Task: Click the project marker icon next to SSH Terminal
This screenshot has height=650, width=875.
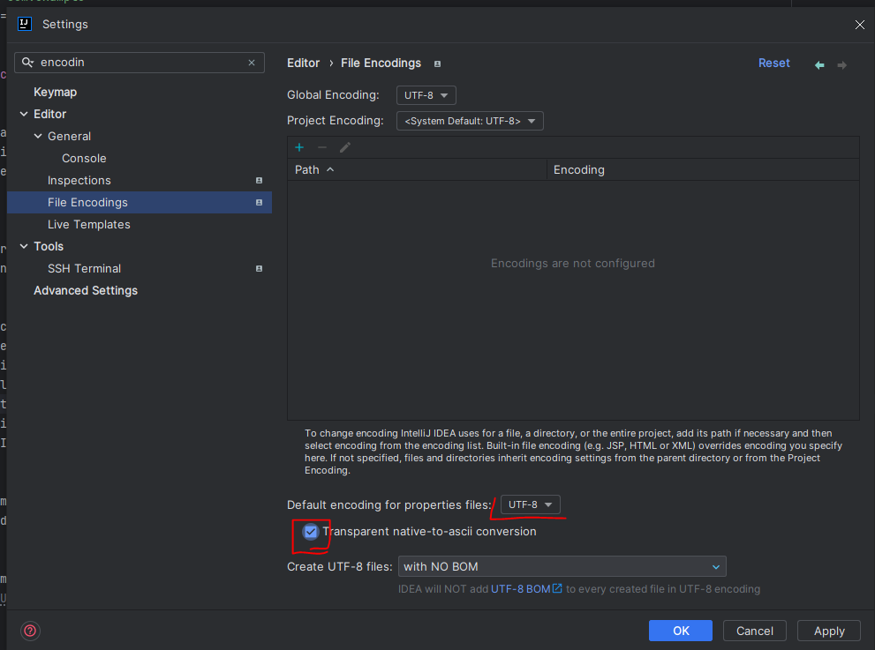Action: 259,269
